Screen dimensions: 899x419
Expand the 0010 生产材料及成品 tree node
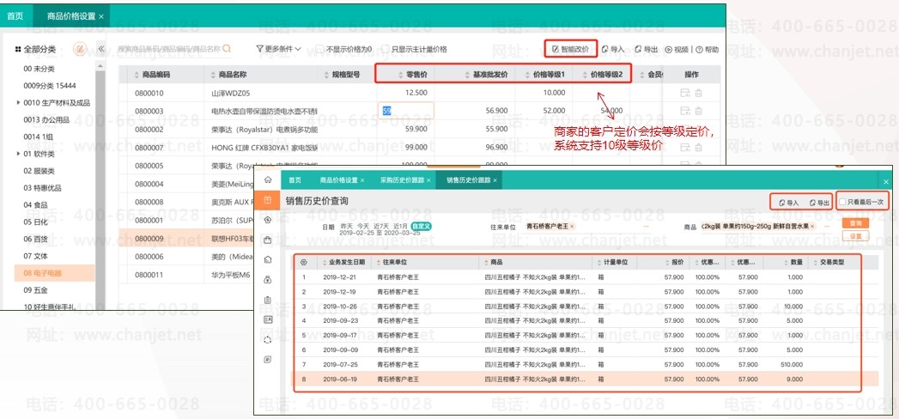pos(19,103)
